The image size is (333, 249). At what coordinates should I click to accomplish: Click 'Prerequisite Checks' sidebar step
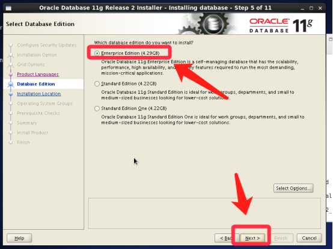pos(38,113)
